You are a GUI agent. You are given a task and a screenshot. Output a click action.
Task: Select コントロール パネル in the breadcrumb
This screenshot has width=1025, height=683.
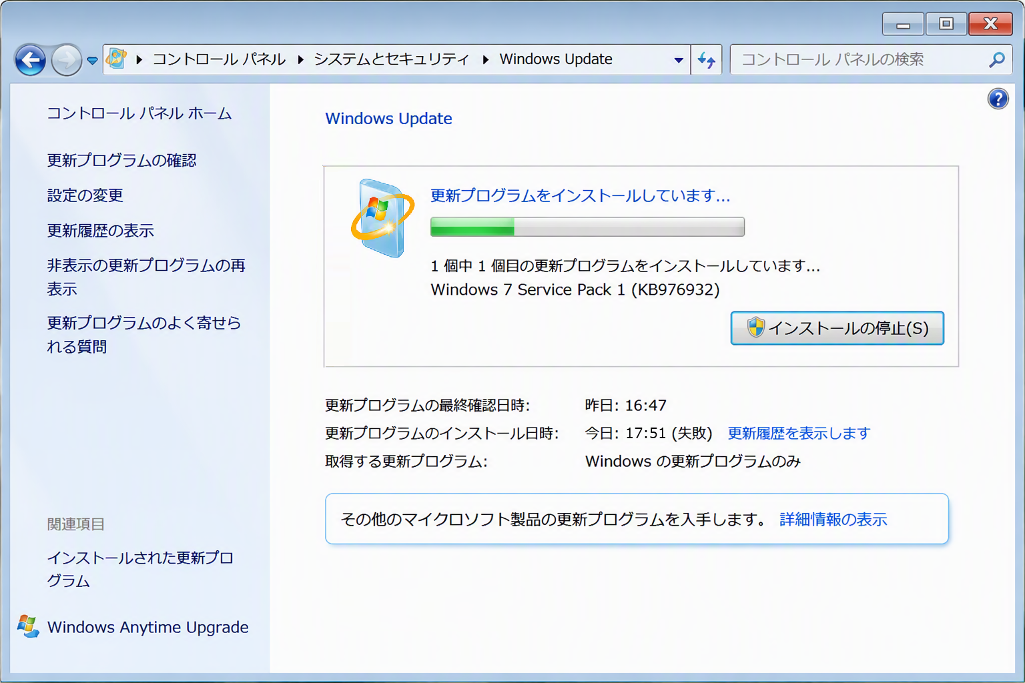[220, 59]
